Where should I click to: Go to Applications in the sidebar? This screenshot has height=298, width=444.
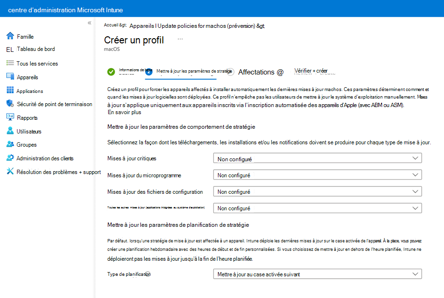[30, 91]
